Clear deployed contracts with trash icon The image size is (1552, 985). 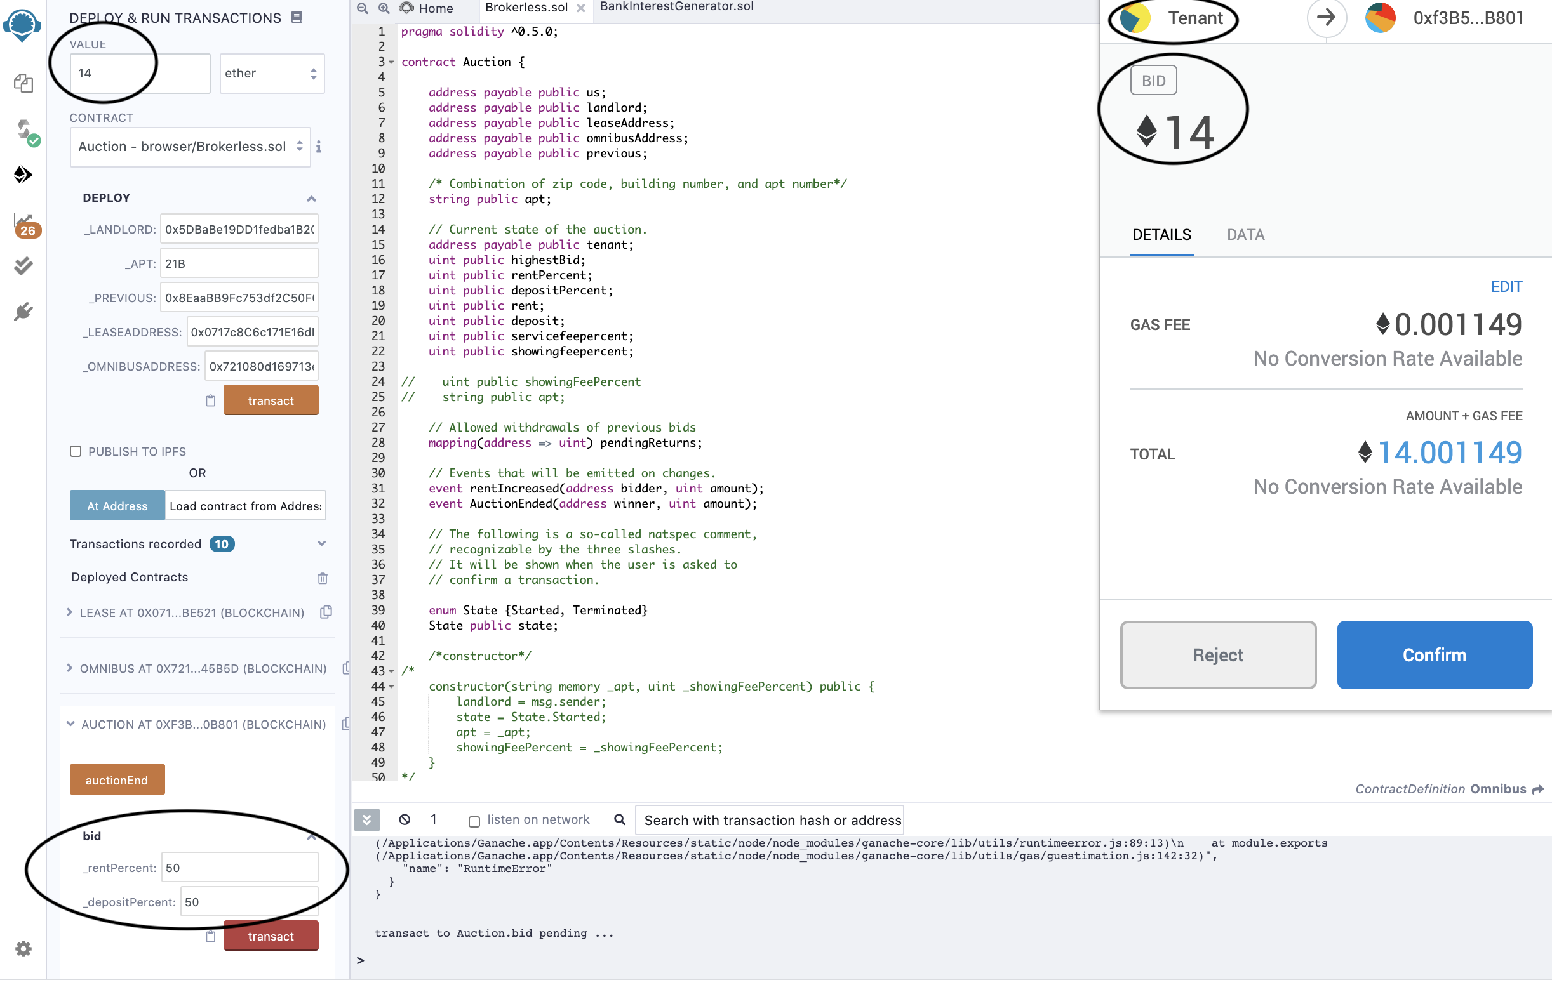pos(323,578)
